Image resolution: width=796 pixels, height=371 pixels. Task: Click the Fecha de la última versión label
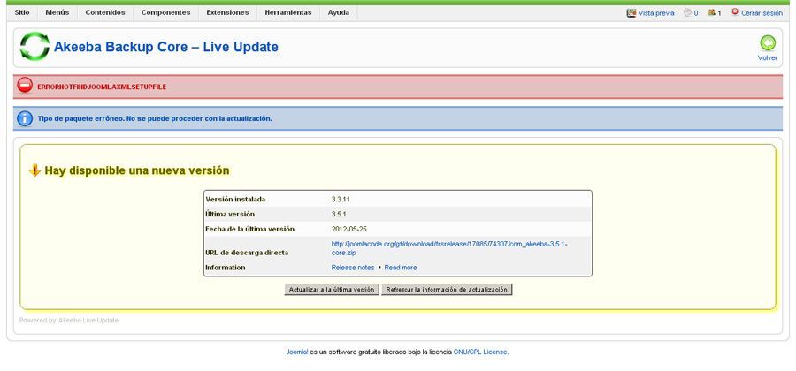249,229
